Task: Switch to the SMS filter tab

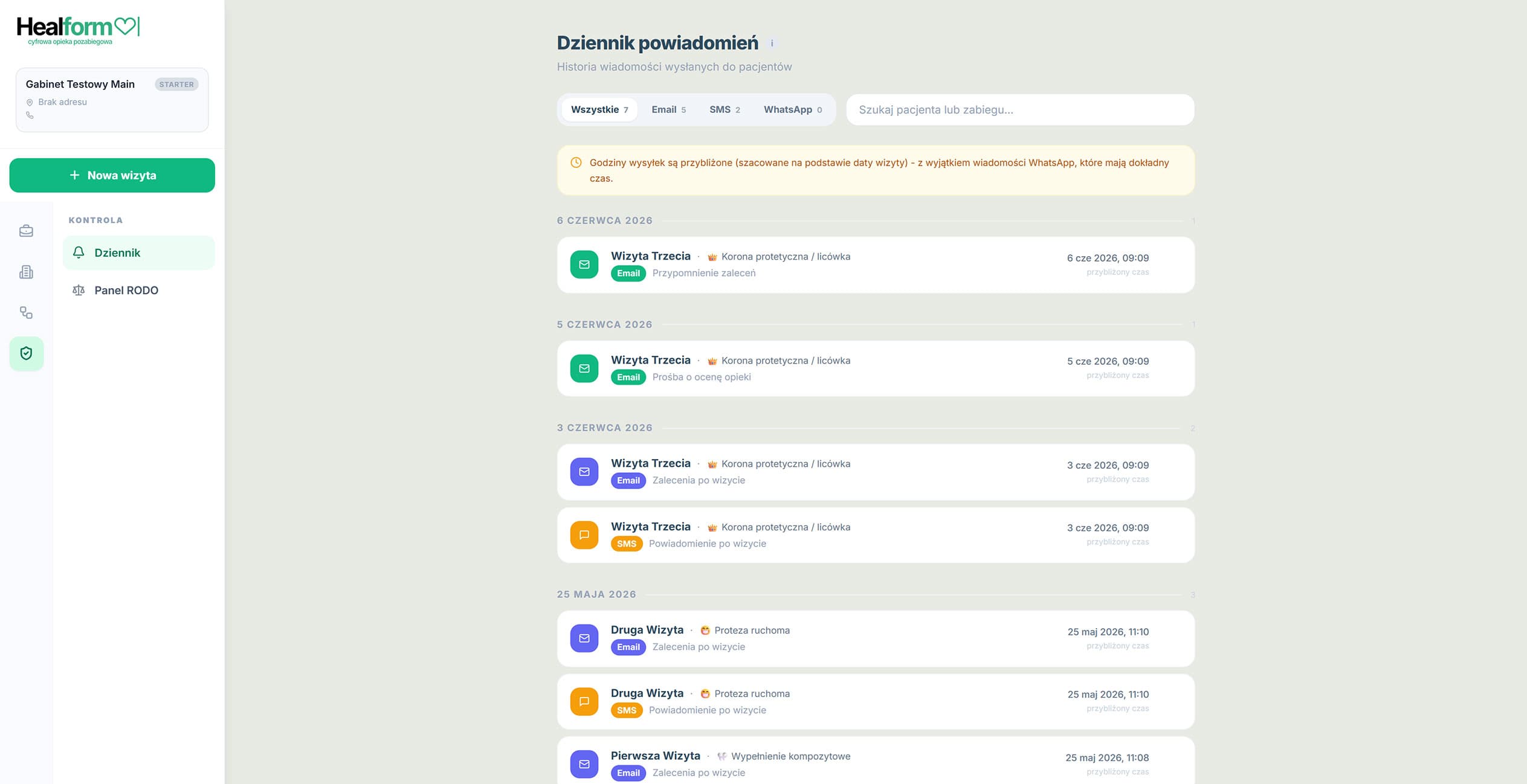Action: 725,109
